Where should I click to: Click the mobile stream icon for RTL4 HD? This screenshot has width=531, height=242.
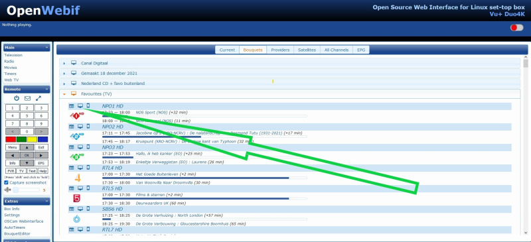pyautogui.click(x=88, y=168)
